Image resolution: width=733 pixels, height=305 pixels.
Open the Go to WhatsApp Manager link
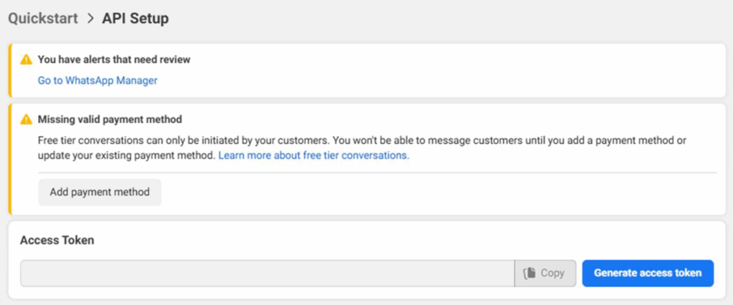click(97, 81)
